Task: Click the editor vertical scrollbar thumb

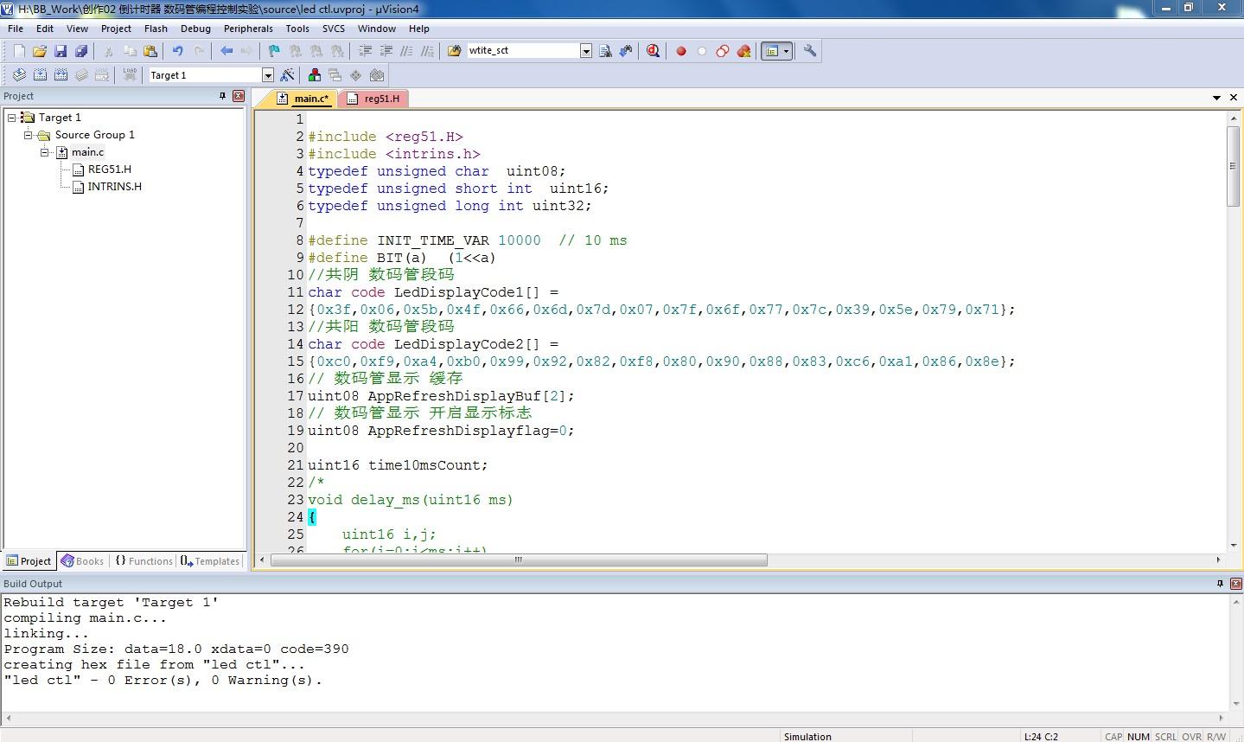Action: (x=1233, y=165)
